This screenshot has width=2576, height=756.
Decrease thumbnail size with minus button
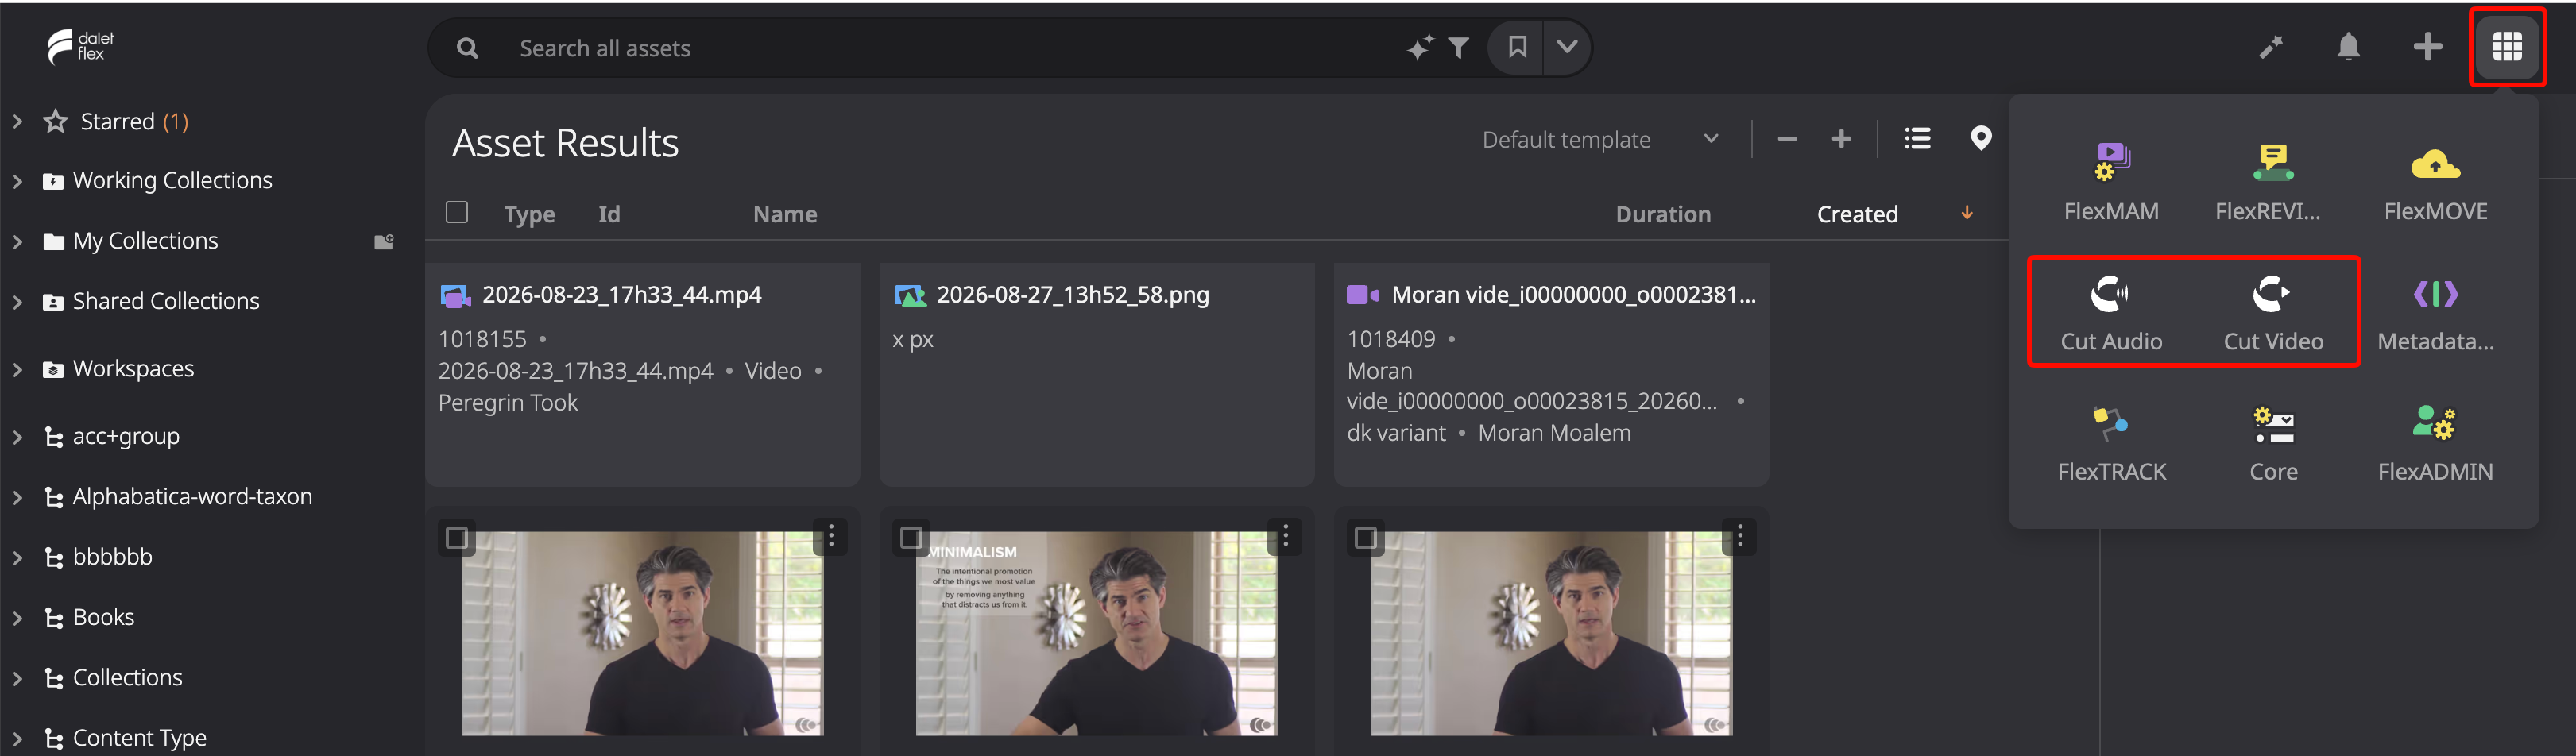1787,139
